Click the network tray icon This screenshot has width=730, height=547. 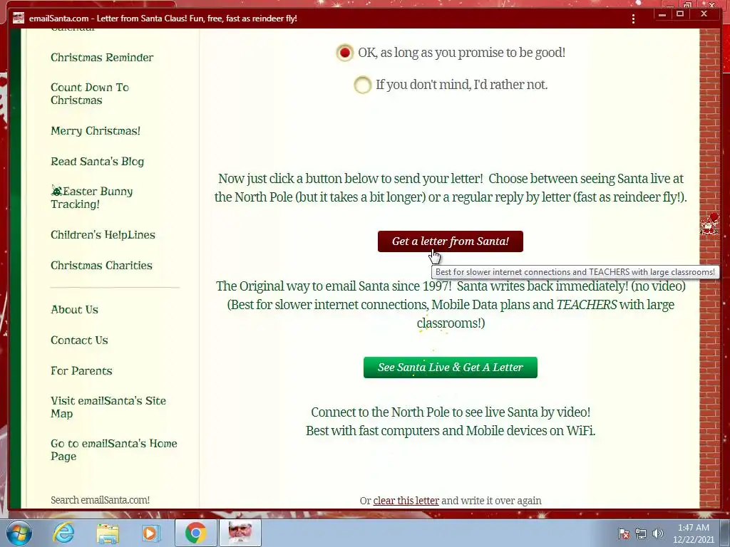(641, 533)
